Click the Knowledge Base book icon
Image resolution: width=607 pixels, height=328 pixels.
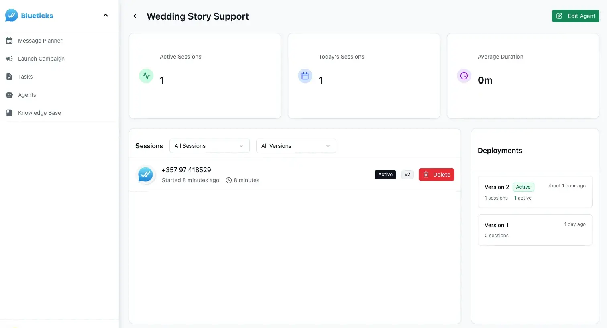pyautogui.click(x=9, y=113)
